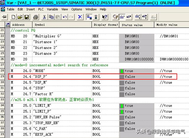The image size is (189, 138).
Task: Click update monitor values once icon
Action: (138, 17)
